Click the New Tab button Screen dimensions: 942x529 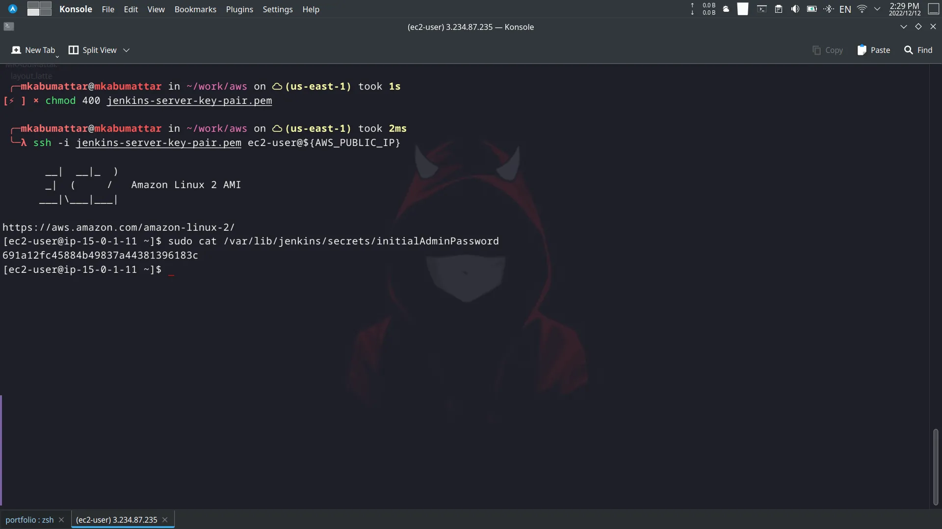pyautogui.click(x=33, y=49)
